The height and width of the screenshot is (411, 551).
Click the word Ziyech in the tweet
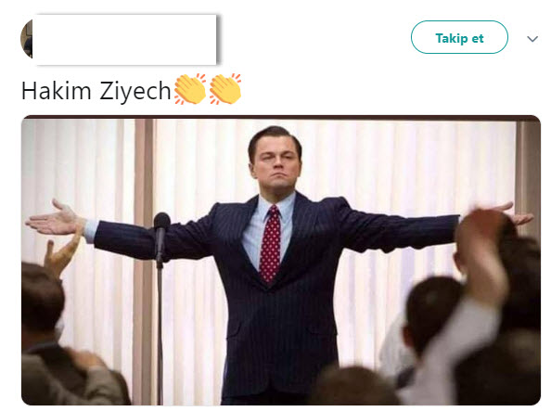pos(135,91)
